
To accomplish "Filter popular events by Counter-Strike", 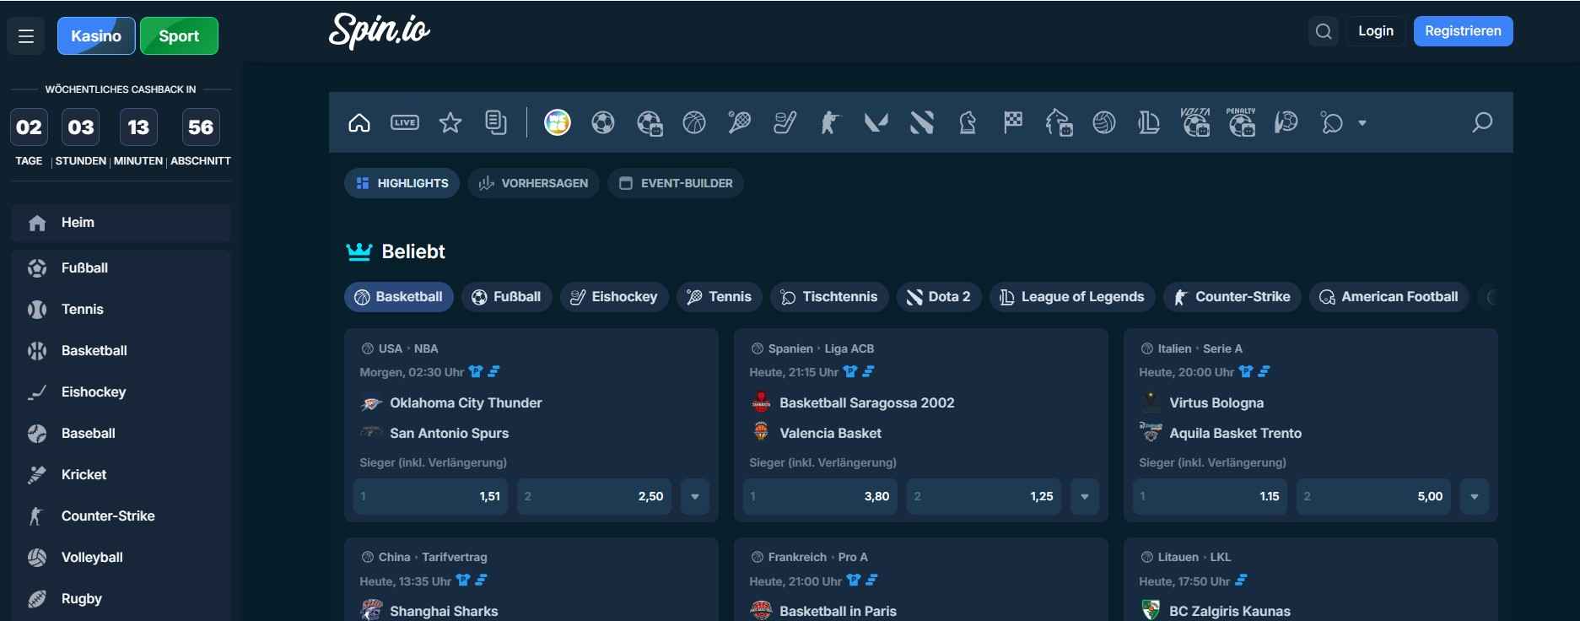I will point(1232,297).
